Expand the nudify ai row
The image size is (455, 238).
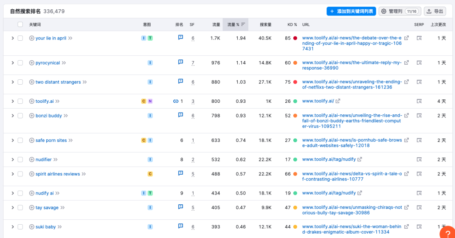click(x=12, y=193)
